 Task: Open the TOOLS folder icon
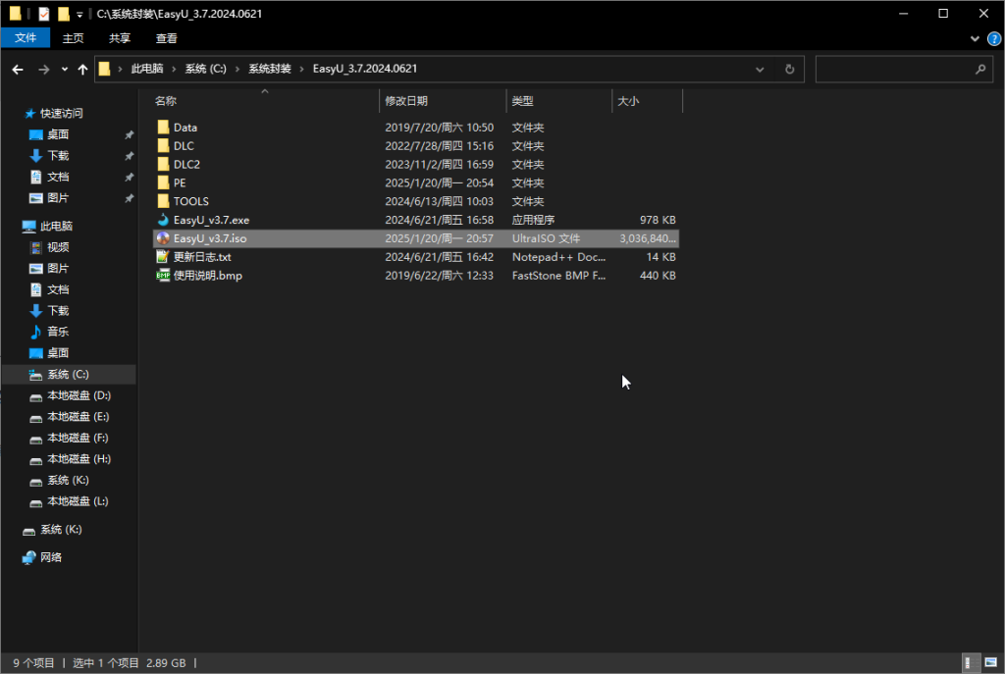click(x=163, y=201)
